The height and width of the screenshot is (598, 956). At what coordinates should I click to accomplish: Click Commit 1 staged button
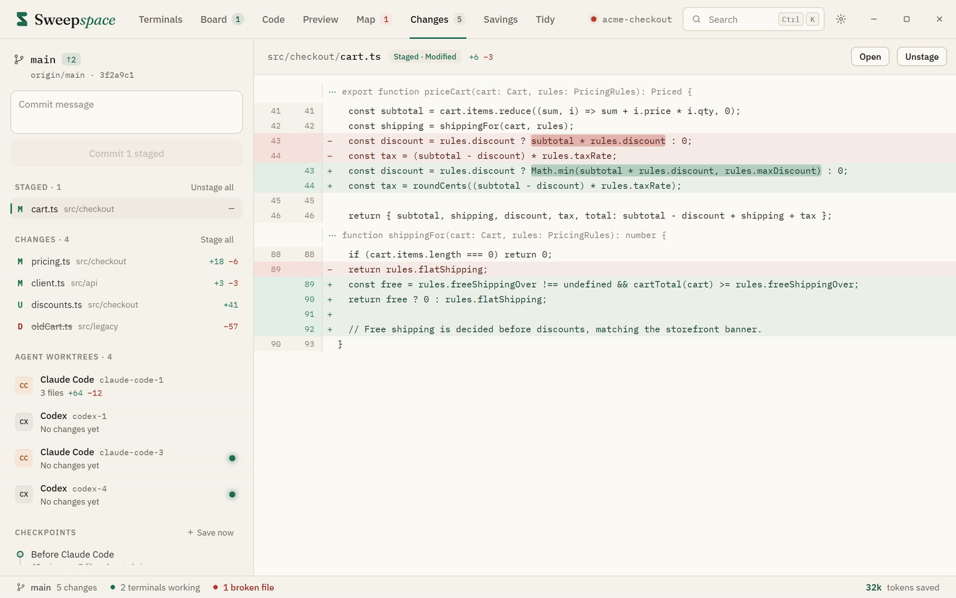coord(127,154)
